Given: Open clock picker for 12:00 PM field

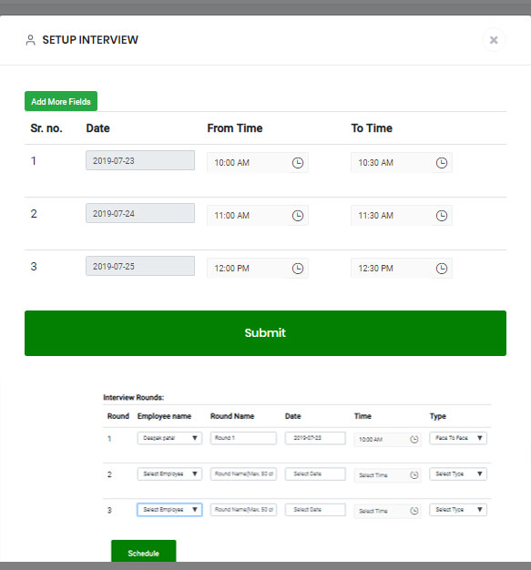Looking at the screenshot, I should click(298, 269).
